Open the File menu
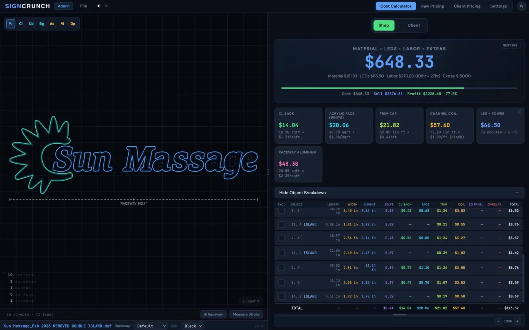 [x=83, y=6]
